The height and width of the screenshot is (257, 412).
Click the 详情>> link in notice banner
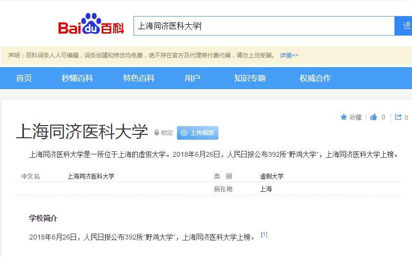(289, 55)
